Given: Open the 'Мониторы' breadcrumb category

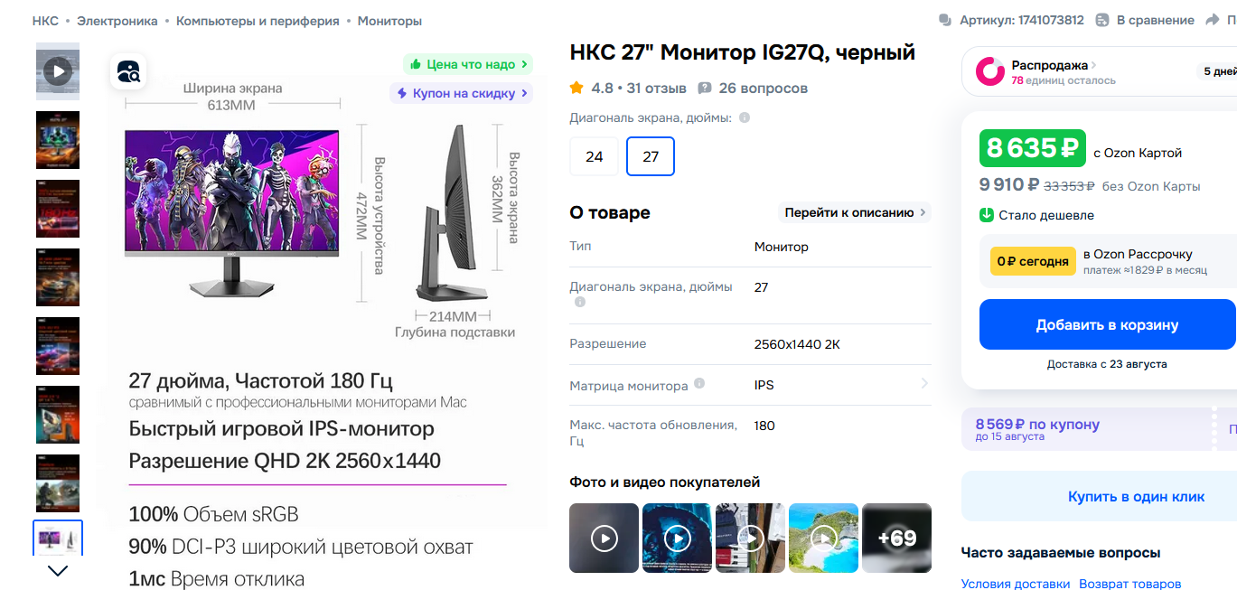Looking at the screenshot, I should click(389, 21).
